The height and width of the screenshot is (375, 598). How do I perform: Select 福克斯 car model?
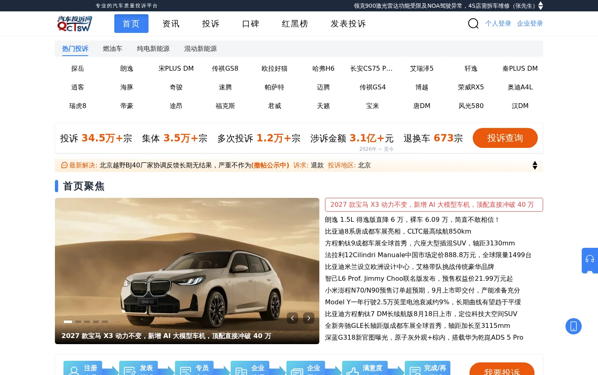click(225, 106)
